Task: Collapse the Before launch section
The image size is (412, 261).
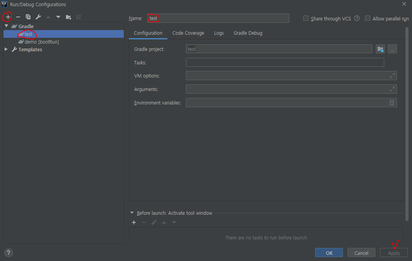Action: (x=132, y=213)
